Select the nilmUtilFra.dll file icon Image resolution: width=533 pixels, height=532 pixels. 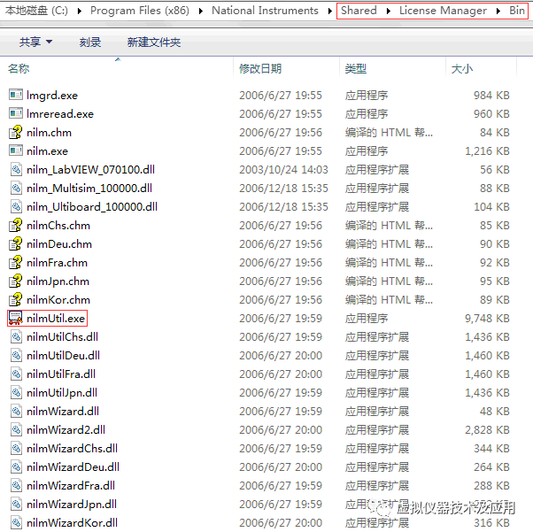(16, 374)
